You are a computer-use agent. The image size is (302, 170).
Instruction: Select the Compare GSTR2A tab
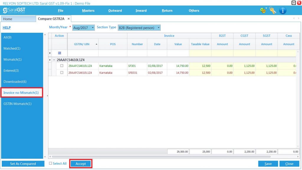coord(51,19)
